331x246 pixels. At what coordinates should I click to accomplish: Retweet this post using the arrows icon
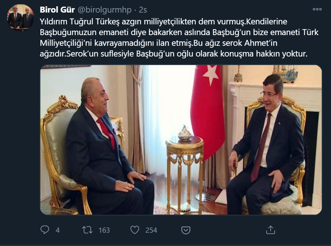(x=87, y=230)
